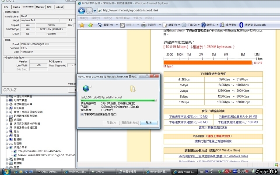280x175 pixels.
Task: Open the dropdown arrow next to RSS feeds
Action: coord(138,25)
